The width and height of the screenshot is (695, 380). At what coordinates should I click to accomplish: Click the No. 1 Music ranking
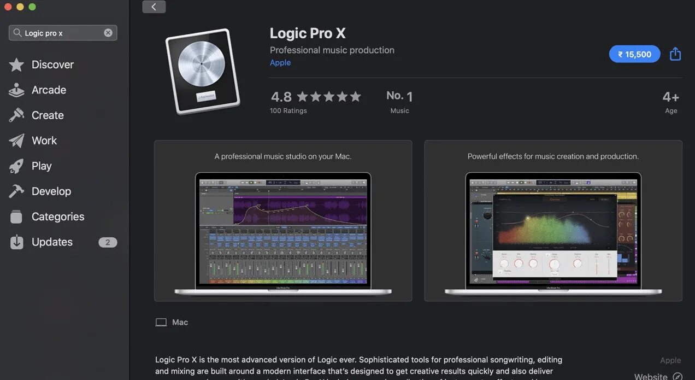point(399,102)
